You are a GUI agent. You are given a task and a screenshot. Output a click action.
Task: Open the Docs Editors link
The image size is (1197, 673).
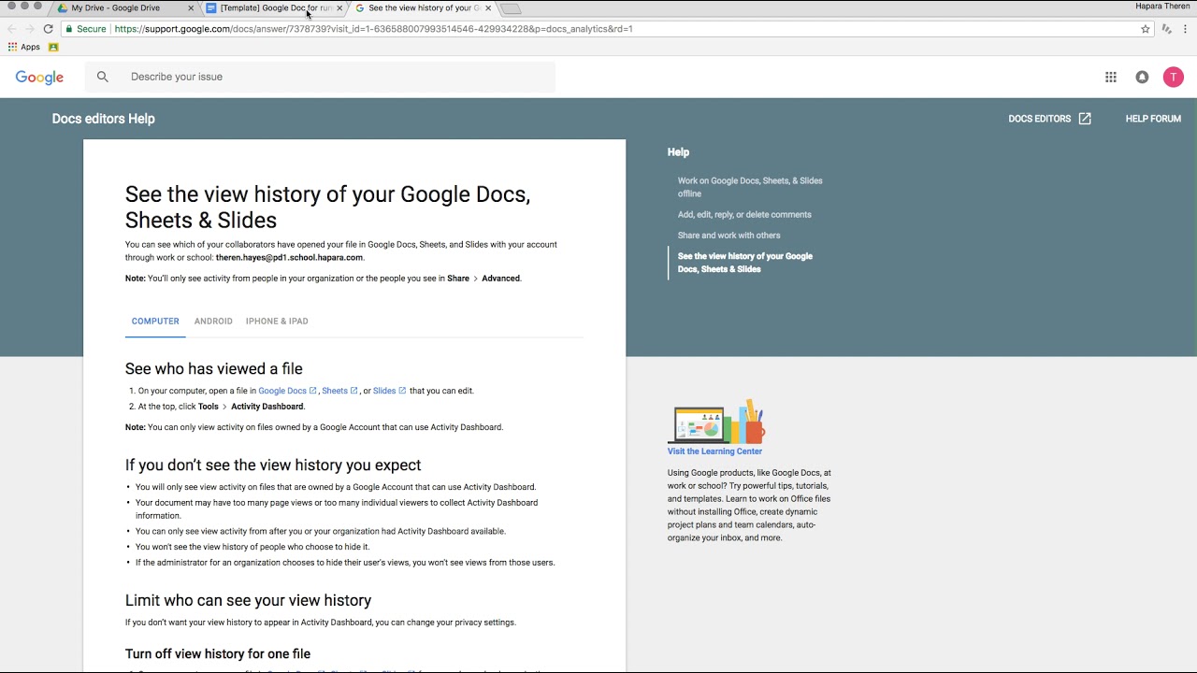(1039, 119)
